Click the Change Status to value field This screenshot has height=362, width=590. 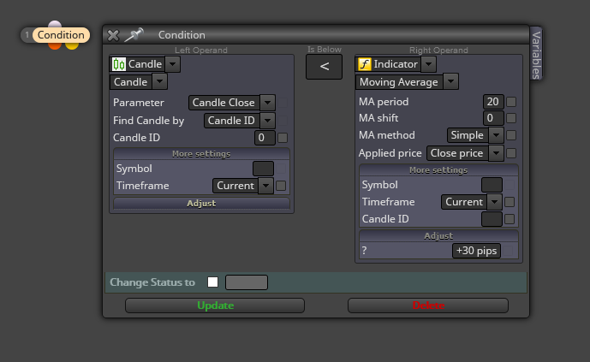click(247, 282)
